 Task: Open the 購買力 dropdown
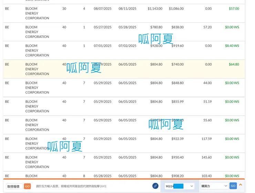[x=214, y=186]
